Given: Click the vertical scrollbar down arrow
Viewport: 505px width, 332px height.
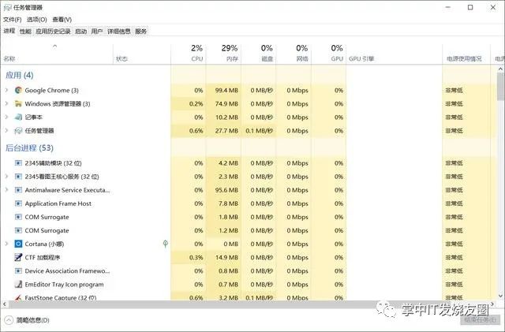Looking at the screenshot, I should click(x=500, y=296).
